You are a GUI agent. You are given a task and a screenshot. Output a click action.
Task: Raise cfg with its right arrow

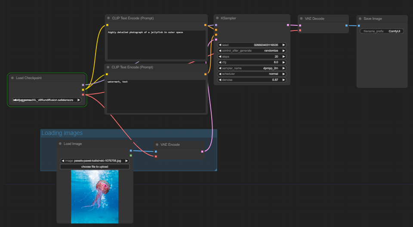pos(284,62)
